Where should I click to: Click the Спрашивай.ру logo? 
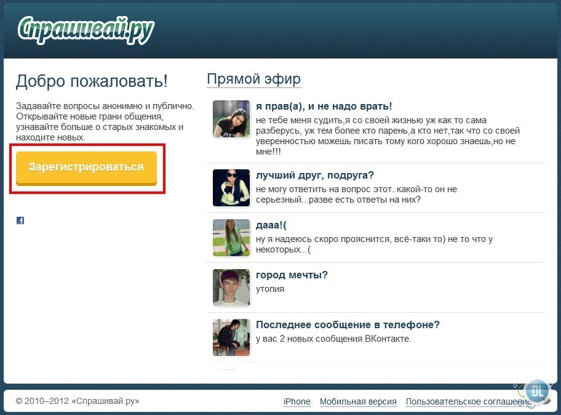(x=86, y=30)
